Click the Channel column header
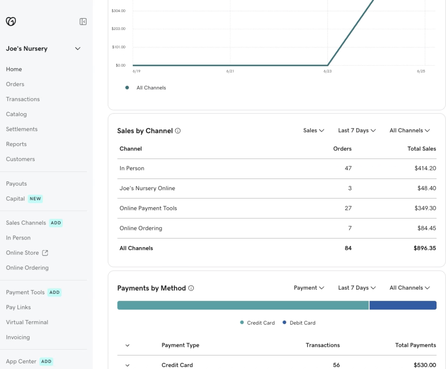The image size is (446, 369). 131,149
